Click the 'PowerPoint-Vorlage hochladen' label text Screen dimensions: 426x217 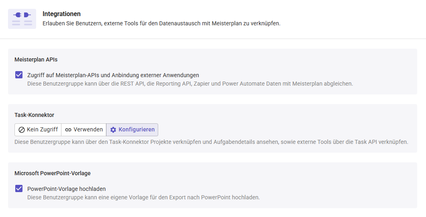point(66,189)
